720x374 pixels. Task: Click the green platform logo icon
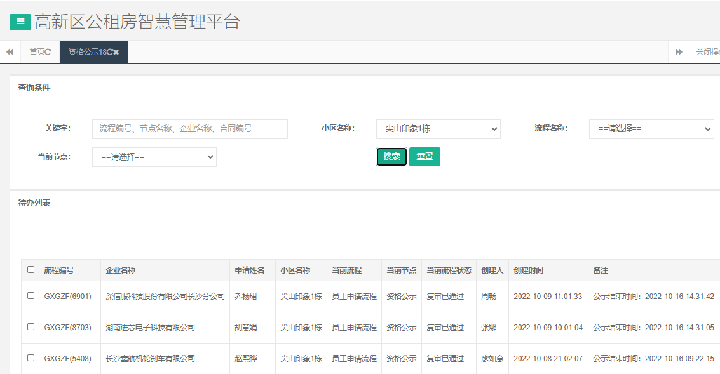(x=20, y=21)
